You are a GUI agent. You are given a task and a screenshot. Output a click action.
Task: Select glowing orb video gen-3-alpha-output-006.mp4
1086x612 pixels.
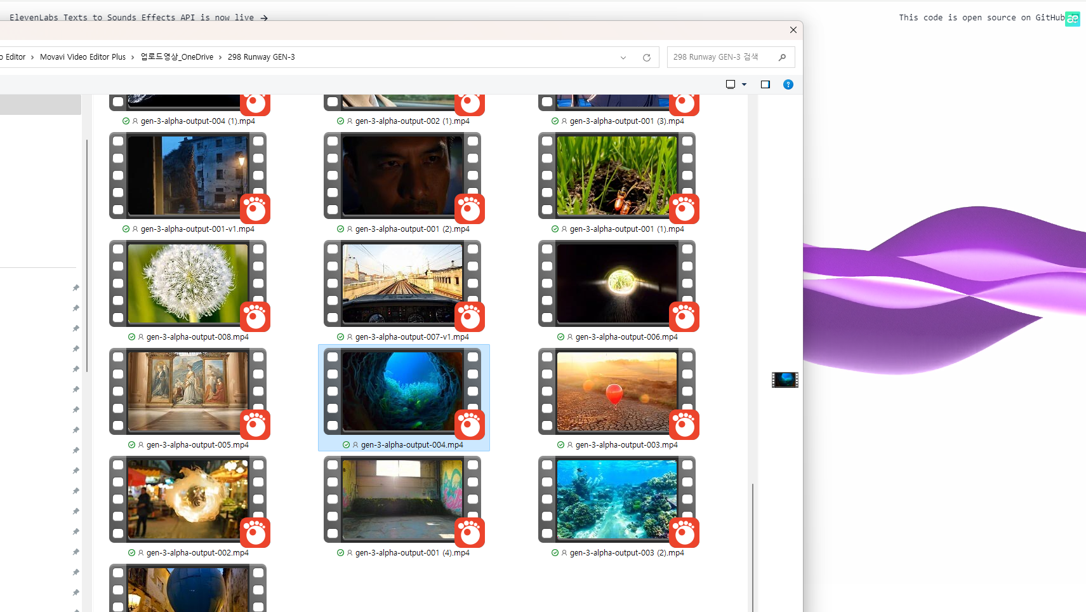617,284
